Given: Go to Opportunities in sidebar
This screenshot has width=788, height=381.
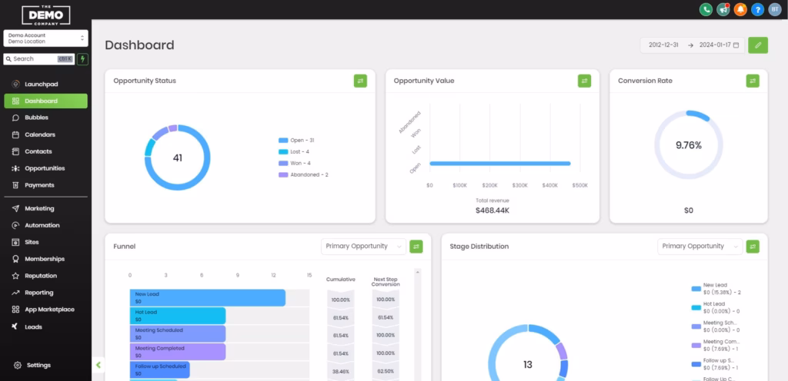Looking at the screenshot, I should [45, 168].
